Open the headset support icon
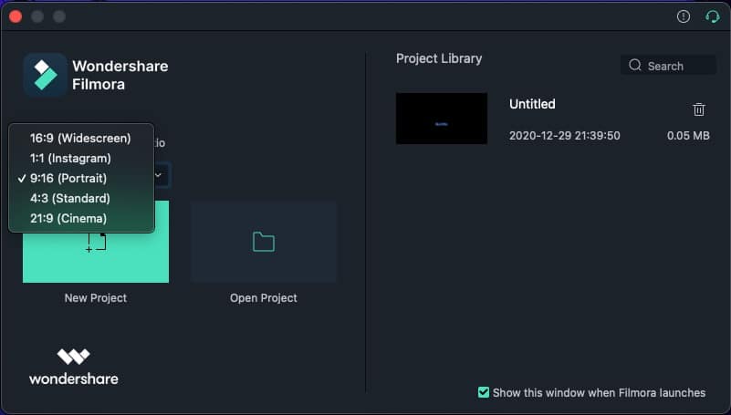This screenshot has height=415, width=731. coord(712,17)
